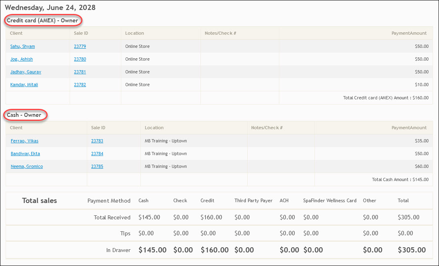Click the Jog, Ashish client link
The height and width of the screenshot is (266, 439).
click(22, 59)
